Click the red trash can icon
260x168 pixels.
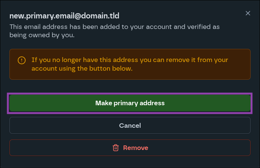click(x=116, y=148)
